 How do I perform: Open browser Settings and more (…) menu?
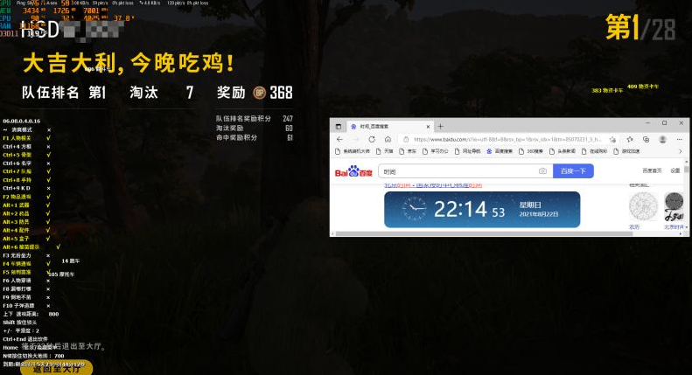(679, 139)
